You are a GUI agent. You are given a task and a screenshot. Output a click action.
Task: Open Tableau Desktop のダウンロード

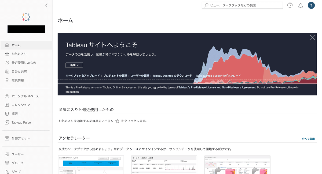point(172,75)
